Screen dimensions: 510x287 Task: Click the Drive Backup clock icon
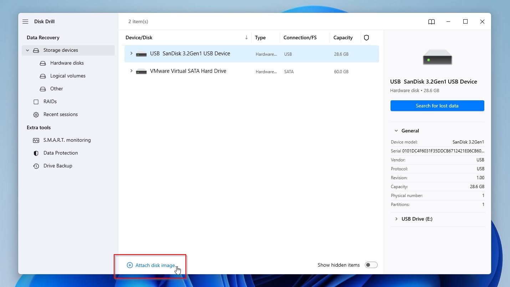point(36,166)
